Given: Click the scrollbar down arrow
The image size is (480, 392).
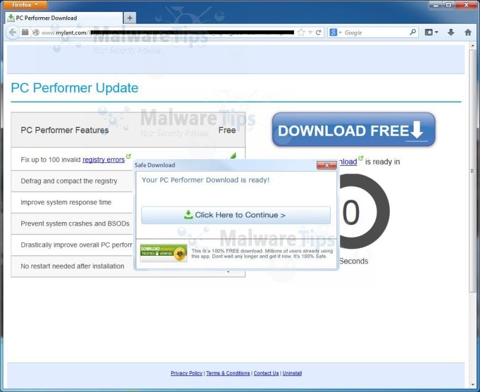Looking at the screenshot, I should pyautogui.click(x=472, y=384).
